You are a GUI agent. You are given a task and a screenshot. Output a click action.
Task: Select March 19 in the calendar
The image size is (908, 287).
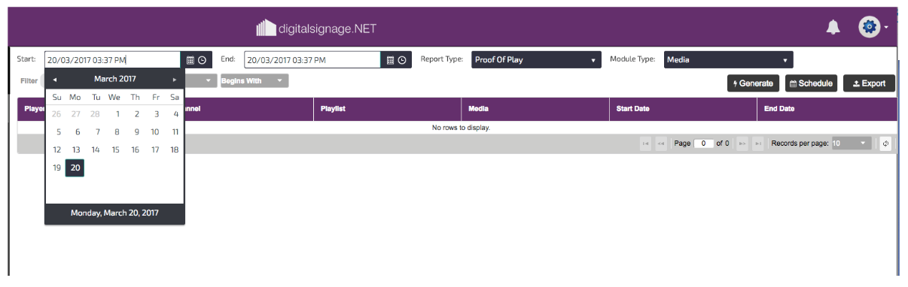pyautogui.click(x=56, y=168)
